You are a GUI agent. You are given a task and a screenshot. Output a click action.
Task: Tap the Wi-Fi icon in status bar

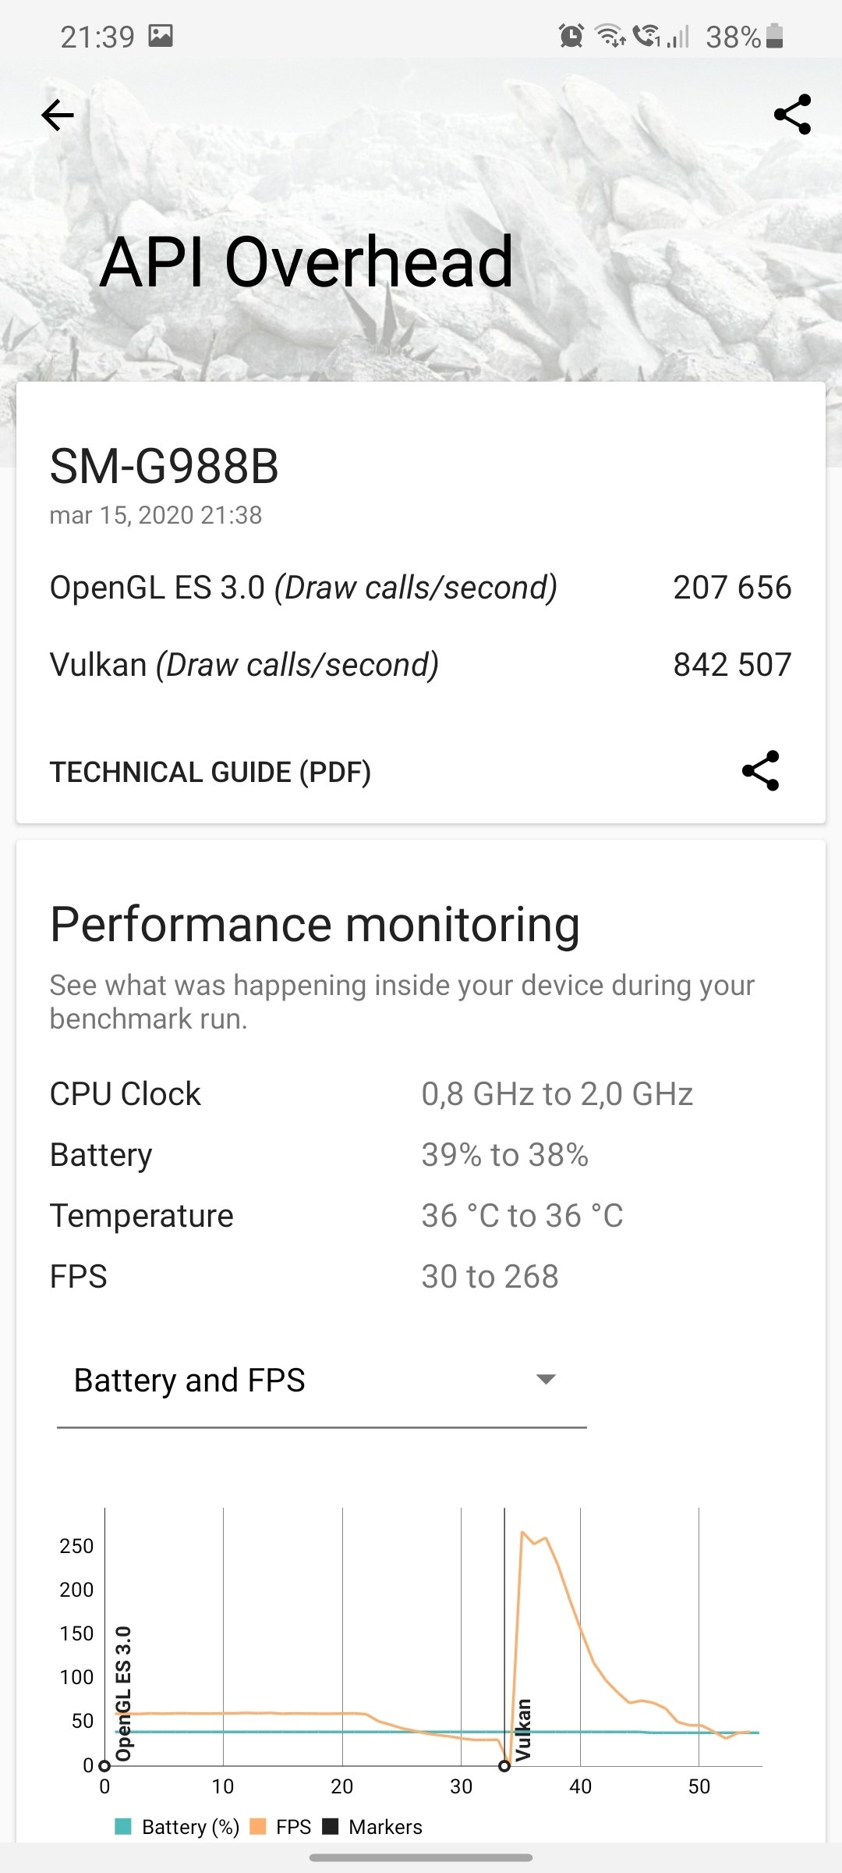coord(610,36)
